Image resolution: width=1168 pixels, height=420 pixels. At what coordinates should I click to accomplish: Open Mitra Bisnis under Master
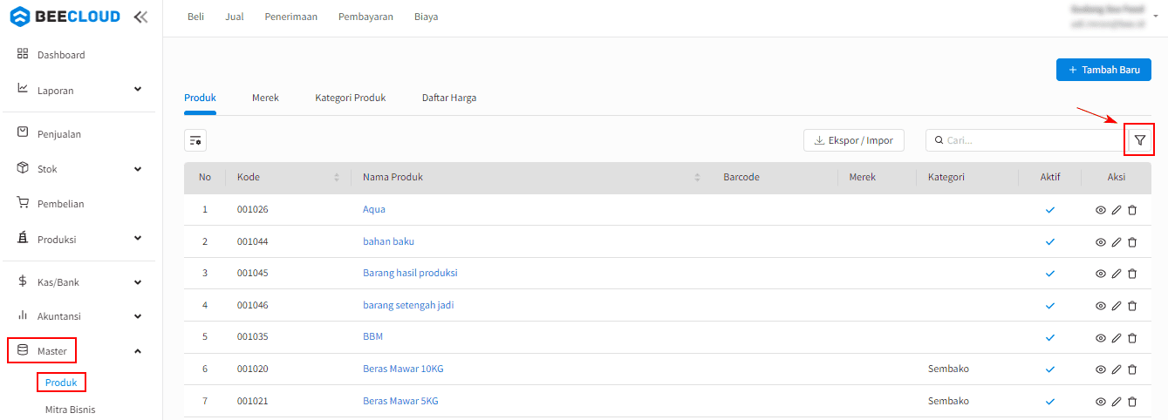coord(71,410)
